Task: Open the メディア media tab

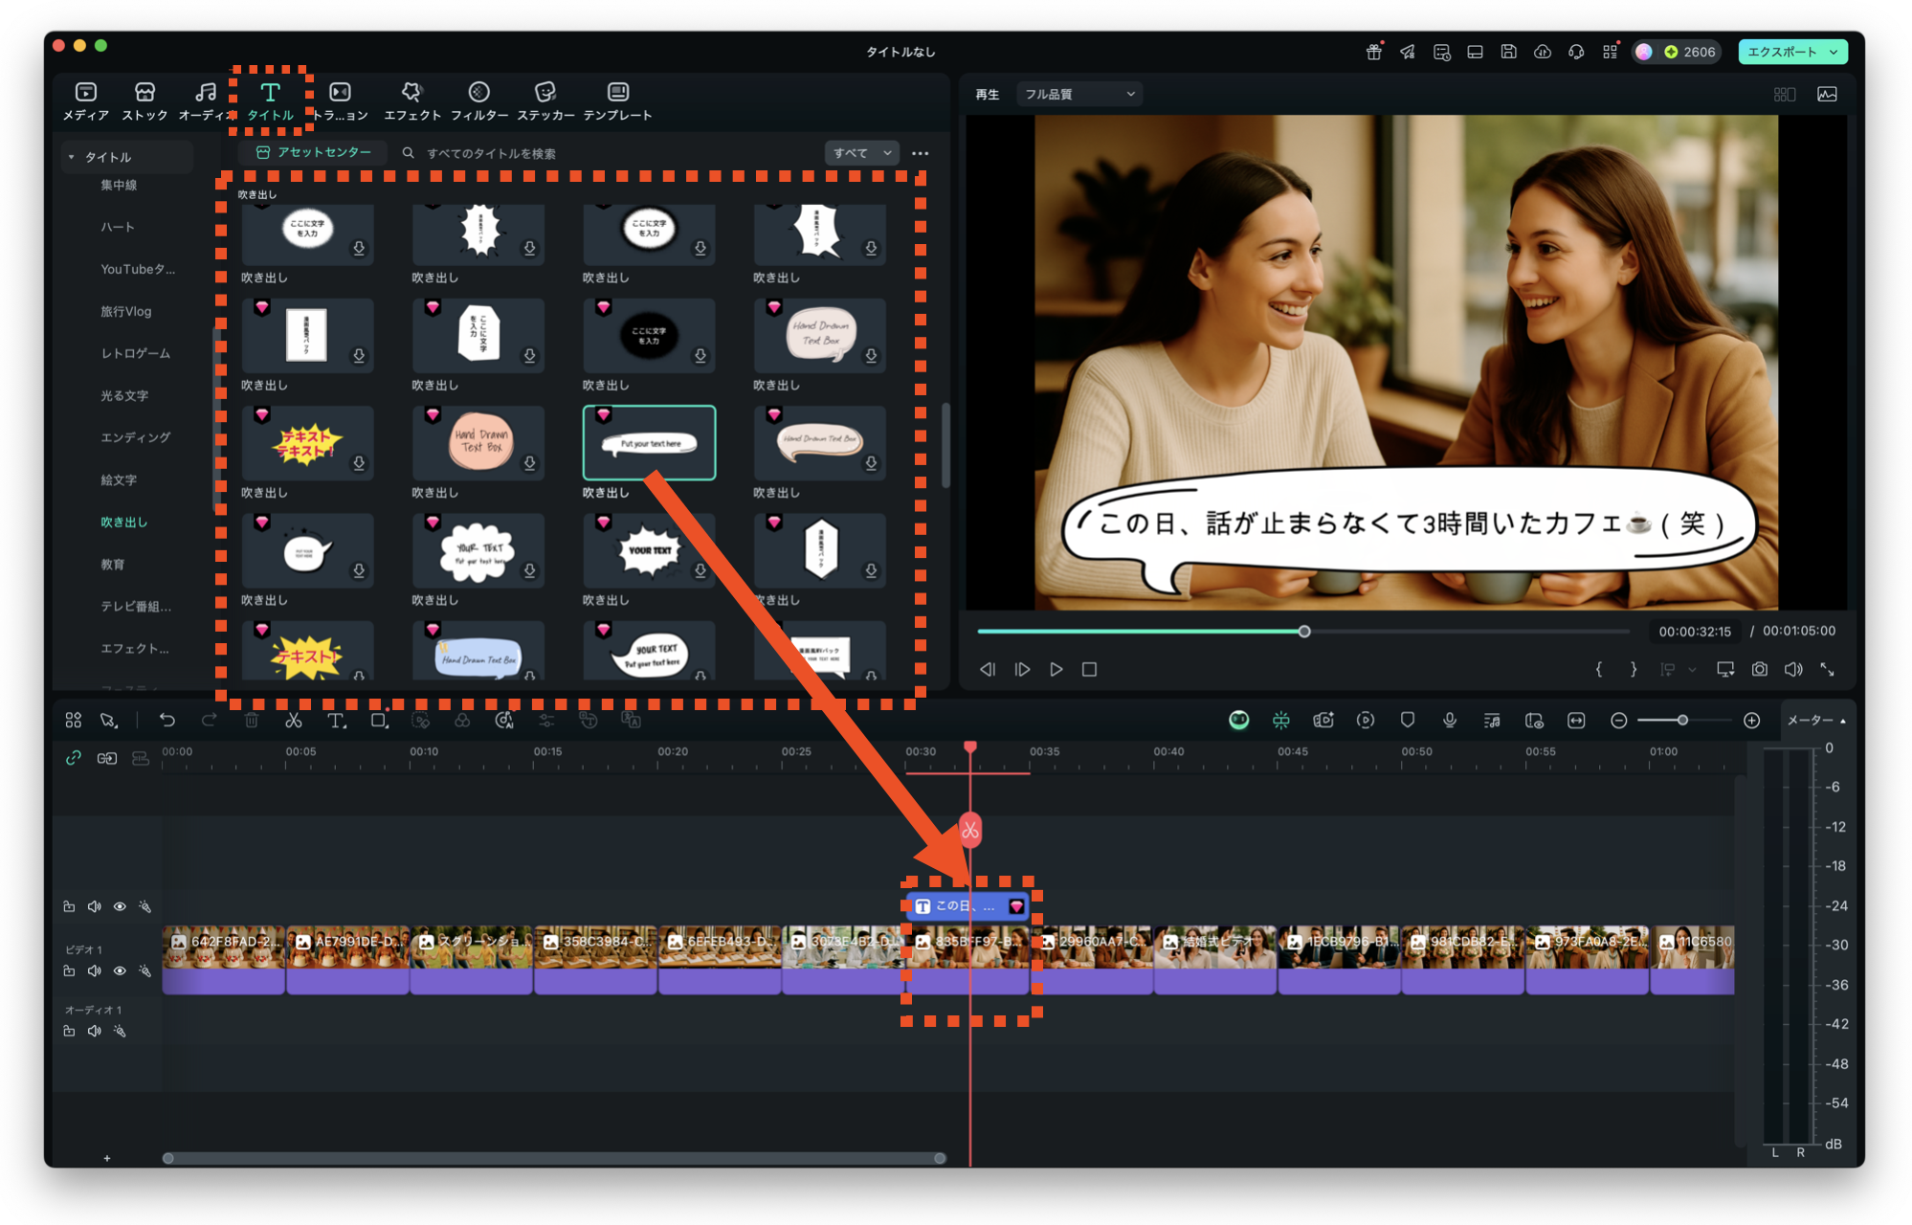Action: [x=86, y=100]
